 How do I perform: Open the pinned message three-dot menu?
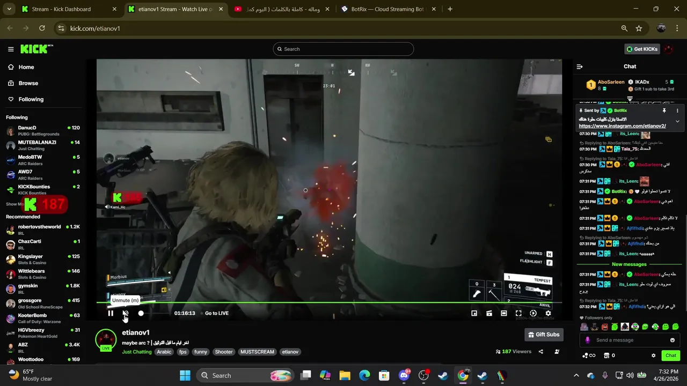pyautogui.click(x=677, y=110)
